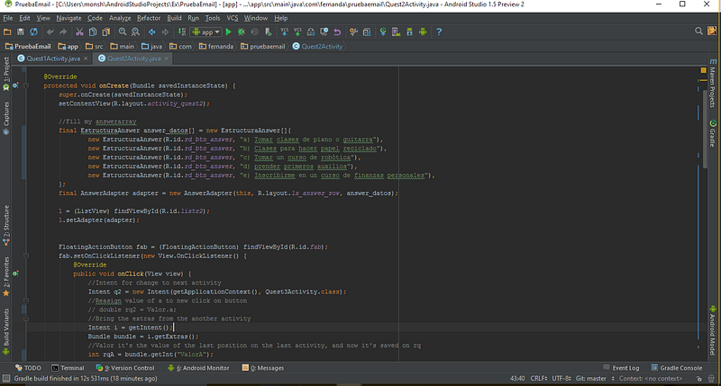This screenshot has height=386, width=721.
Task: Toggle tool window buttons icon at bottom-left corner
Action: point(6,379)
